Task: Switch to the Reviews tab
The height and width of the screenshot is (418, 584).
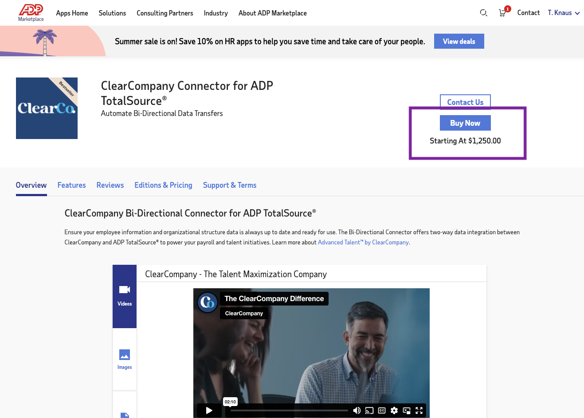Action: point(110,185)
